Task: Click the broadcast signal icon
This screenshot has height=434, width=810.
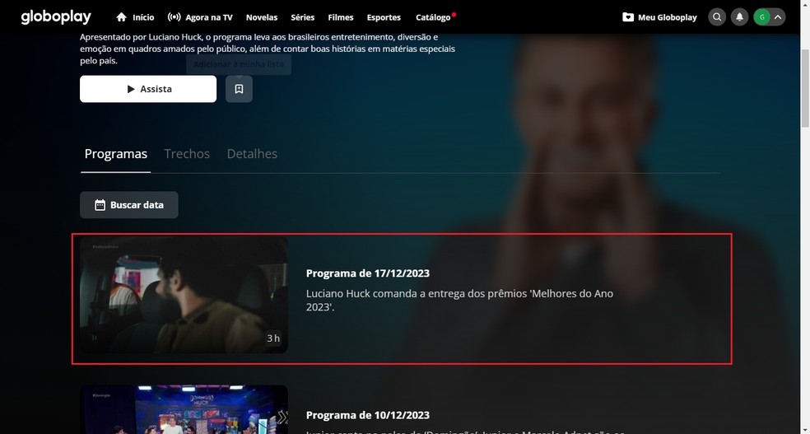Action: tap(174, 17)
